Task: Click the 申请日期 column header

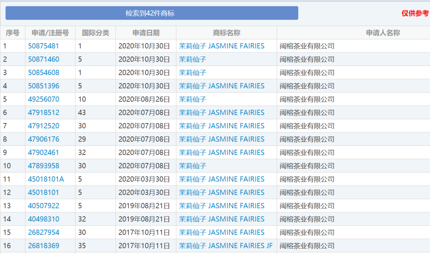Action: [146, 33]
